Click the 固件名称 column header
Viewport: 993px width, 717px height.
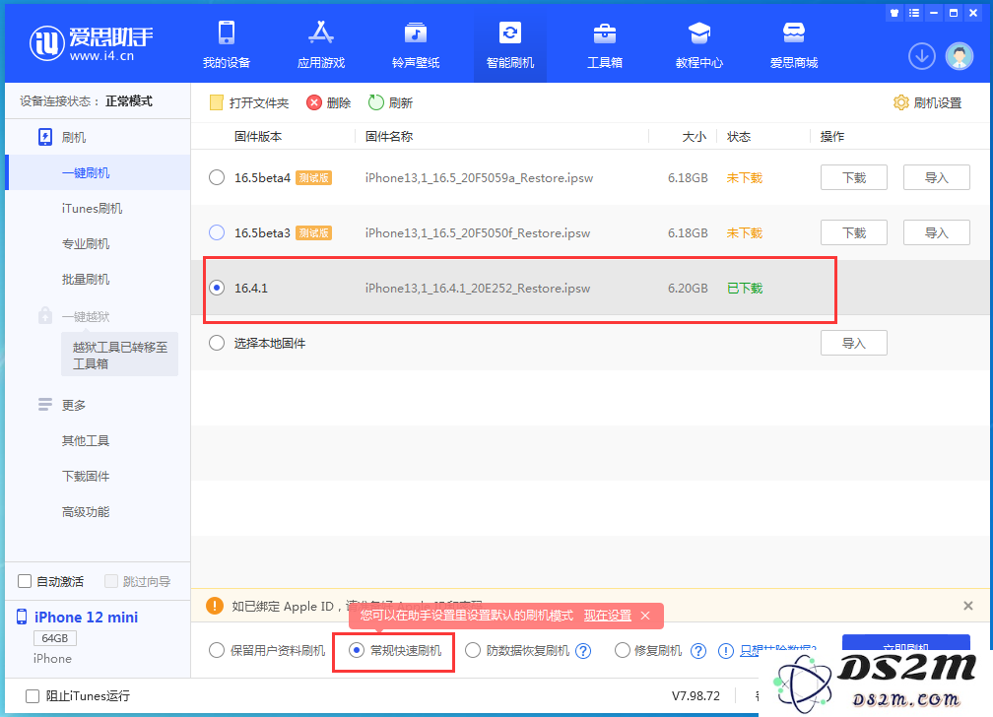389,136
